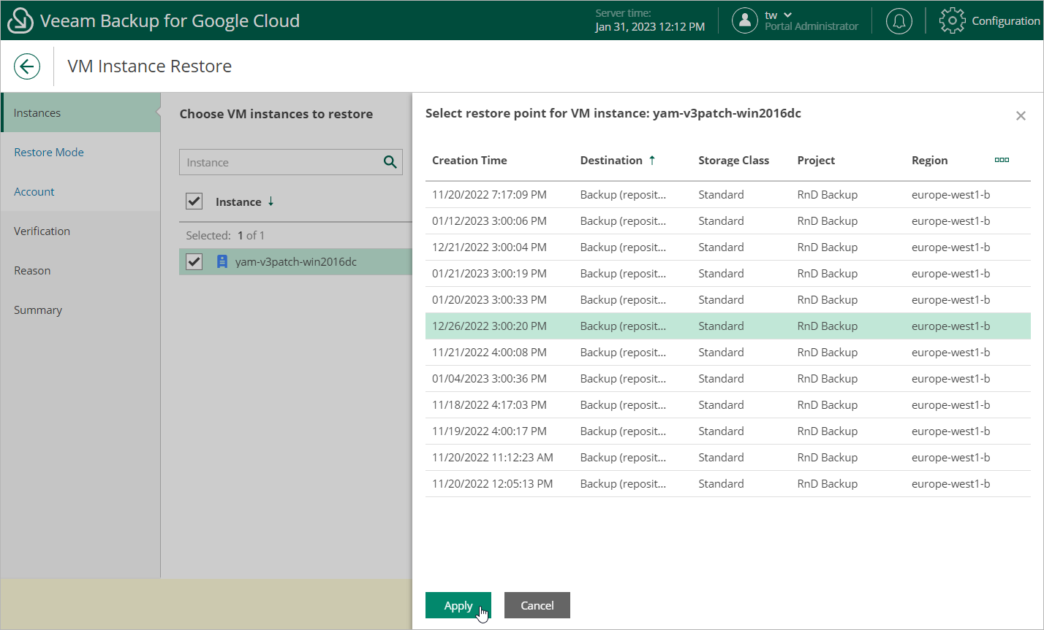This screenshot has height=630, width=1044.
Task: Expand the tw user account dropdown
Action: 778,15
